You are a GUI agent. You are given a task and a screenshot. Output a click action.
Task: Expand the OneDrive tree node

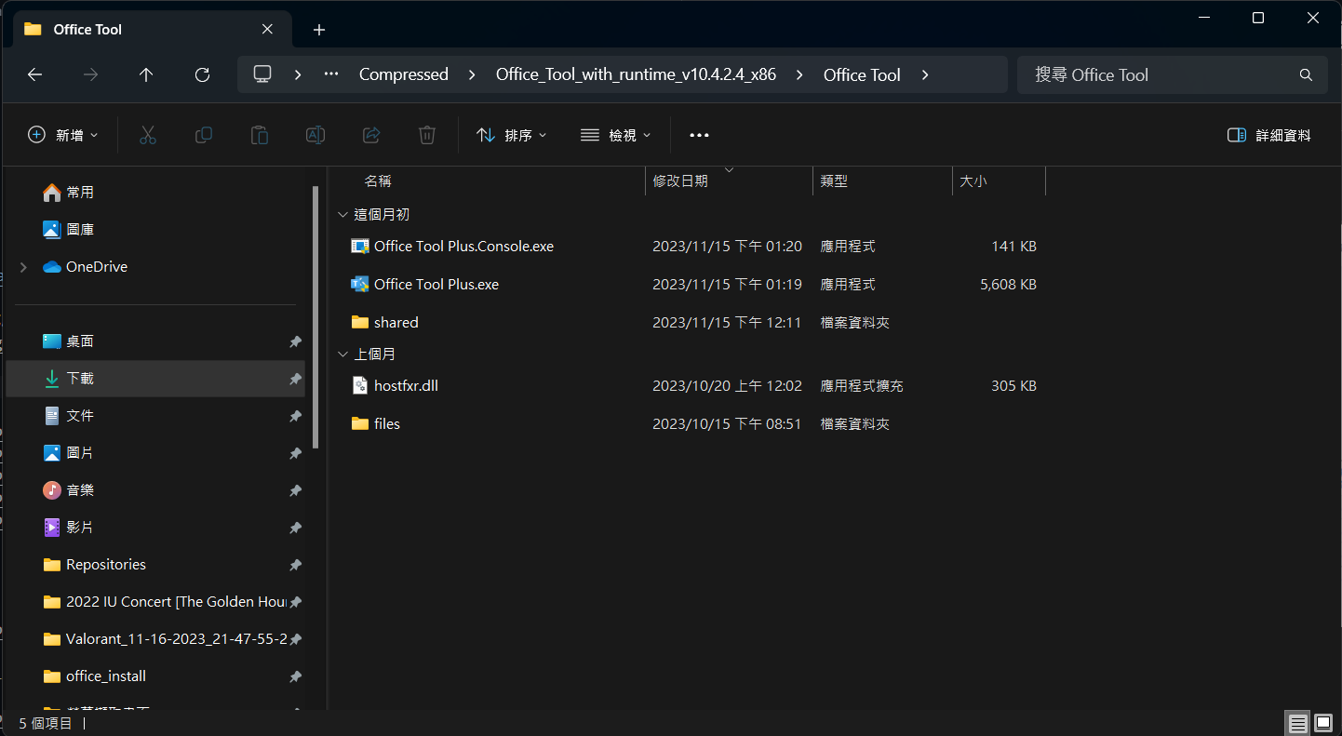(23, 267)
